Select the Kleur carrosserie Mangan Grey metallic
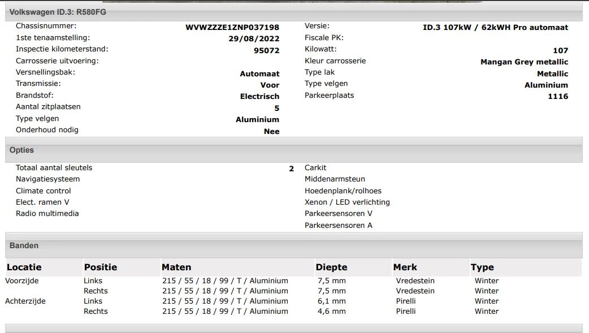589x333 pixels. (x=523, y=61)
